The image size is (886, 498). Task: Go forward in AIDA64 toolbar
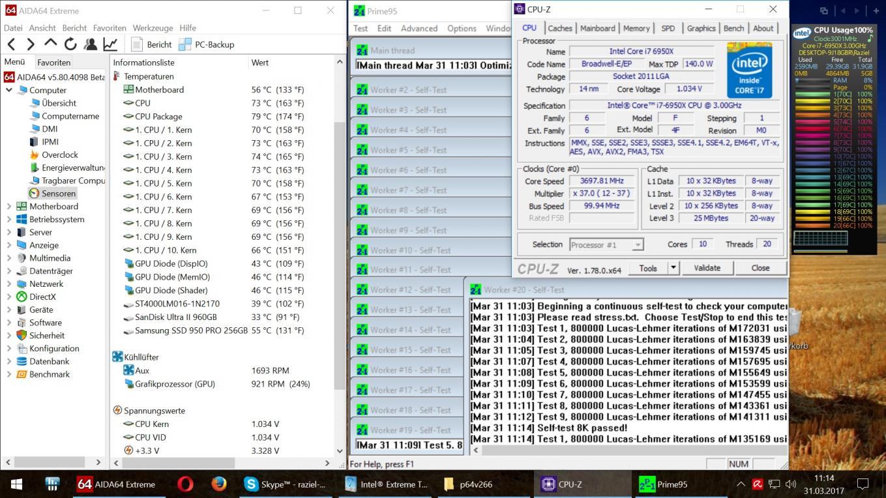pos(30,44)
